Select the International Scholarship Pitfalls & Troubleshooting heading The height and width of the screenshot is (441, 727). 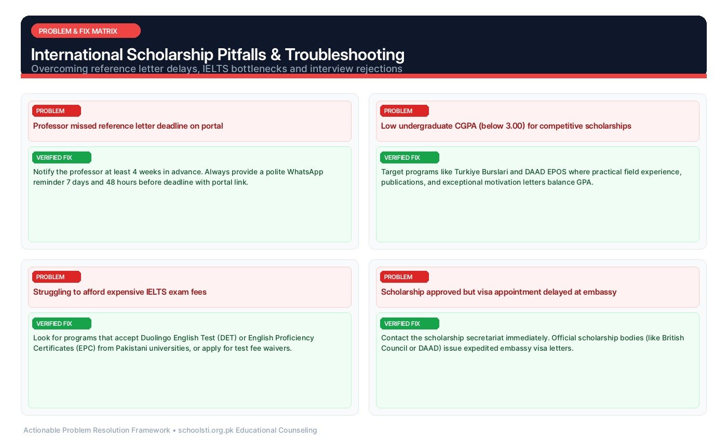click(218, 54)
